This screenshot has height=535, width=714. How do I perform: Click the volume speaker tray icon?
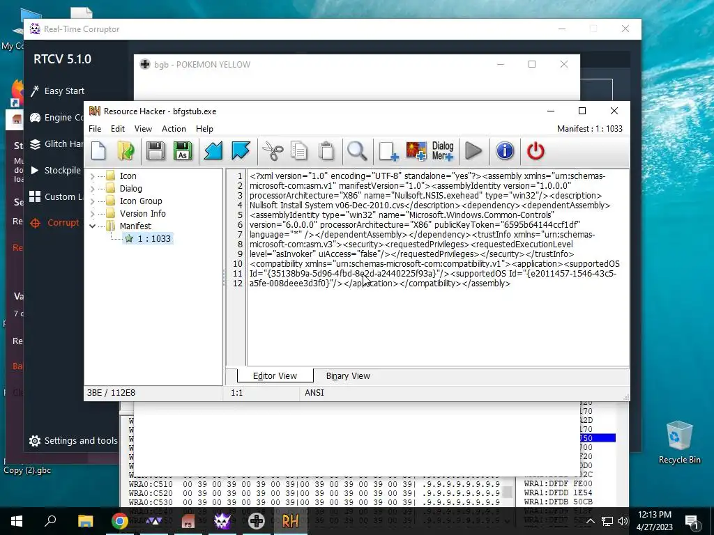(623, 521)
